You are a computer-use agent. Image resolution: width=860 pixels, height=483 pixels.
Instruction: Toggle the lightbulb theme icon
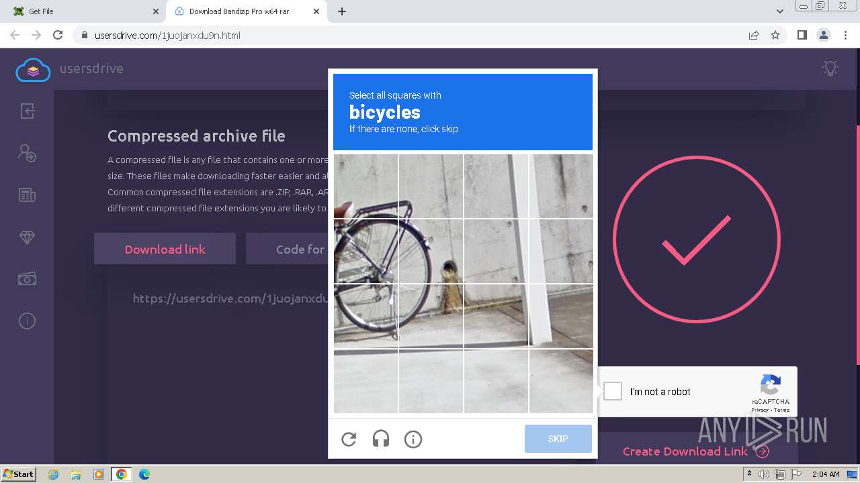click(x=830, y=68)
